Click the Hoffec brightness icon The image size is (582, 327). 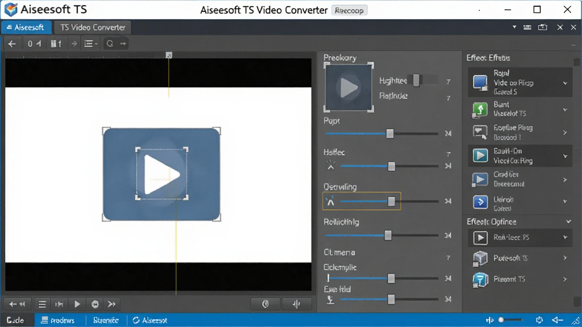click(x=330, y=165)
